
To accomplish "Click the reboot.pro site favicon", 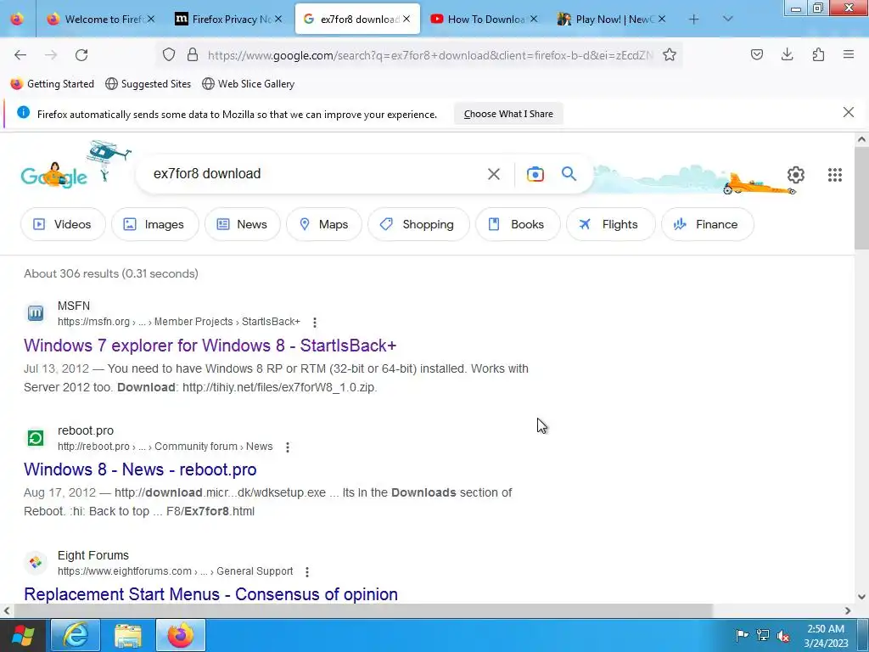I will point(36,438).
